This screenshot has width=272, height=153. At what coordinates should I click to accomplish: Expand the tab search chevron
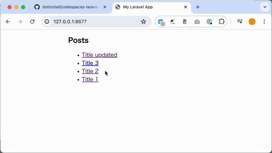coord(265,7)
